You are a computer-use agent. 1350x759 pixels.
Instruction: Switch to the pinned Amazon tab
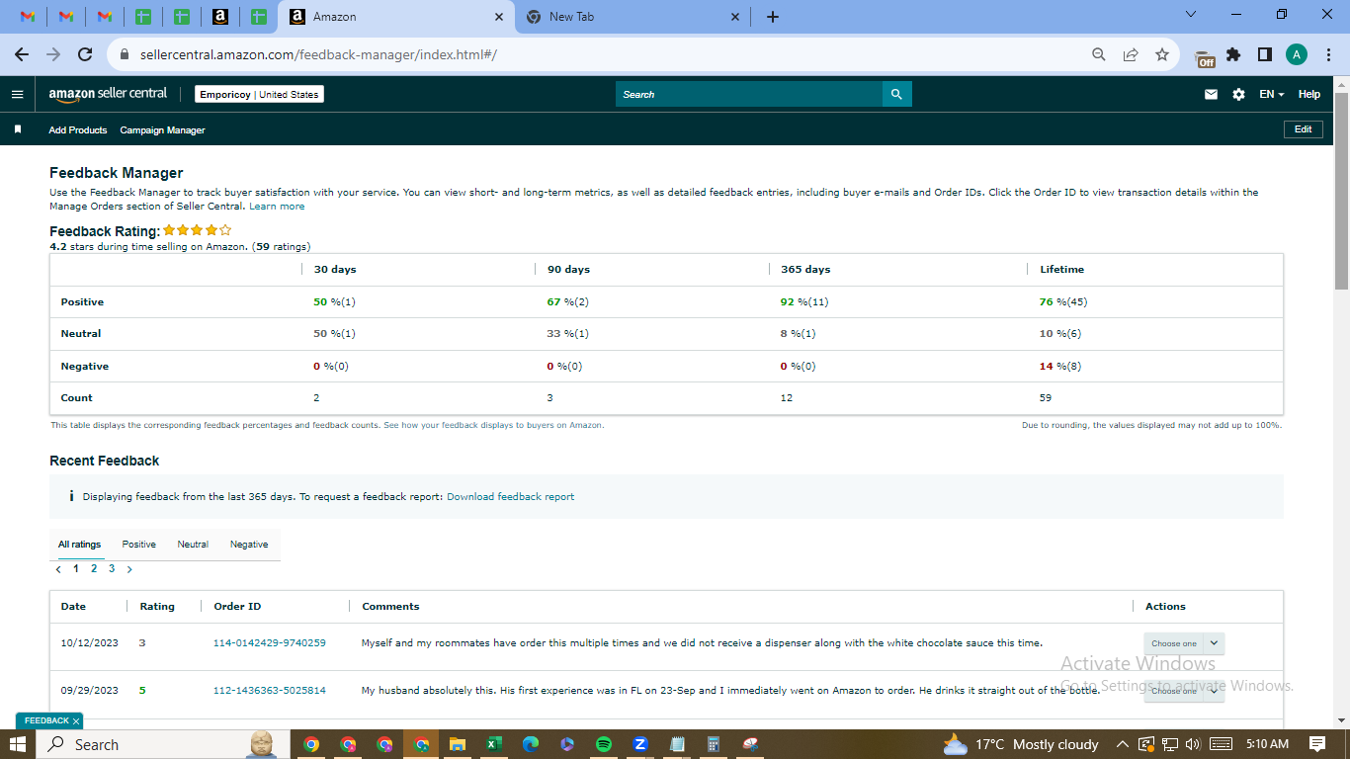pos(220,17)
